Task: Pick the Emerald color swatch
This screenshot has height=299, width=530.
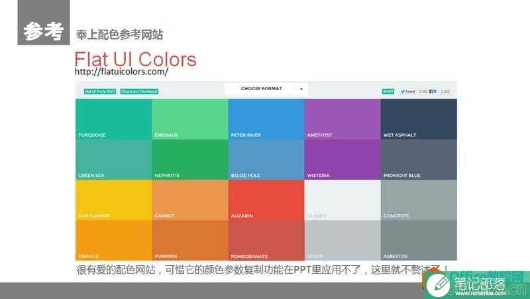Action: [190, 119]
